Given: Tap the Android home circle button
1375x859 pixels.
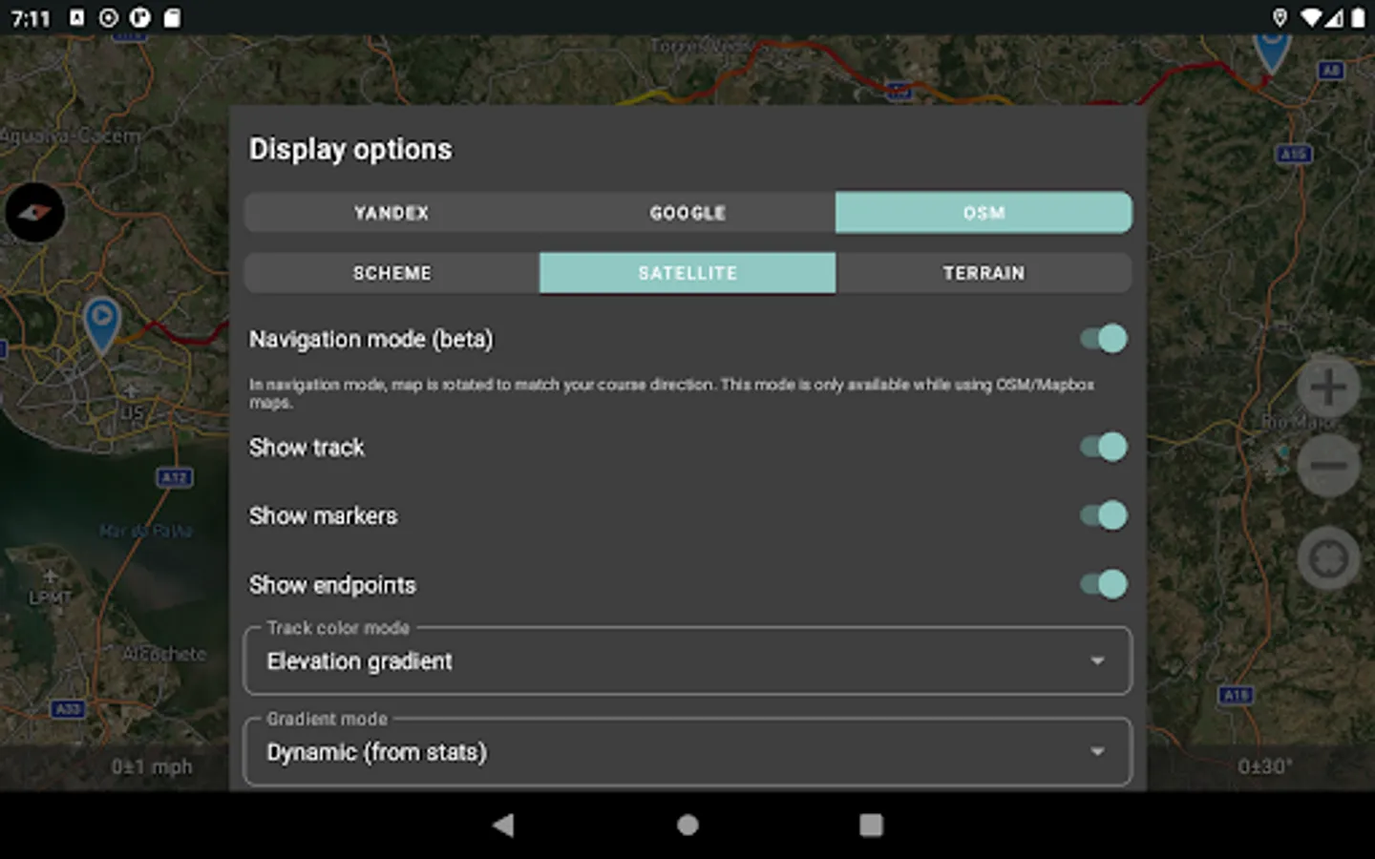Looking at the screenshot, I should [687, 825].
